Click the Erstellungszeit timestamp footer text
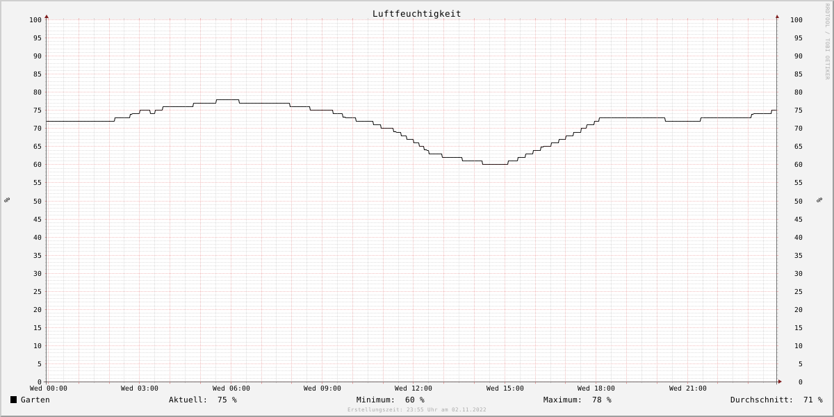This screenshot has height=417, width=834. [x=417, y=410]
